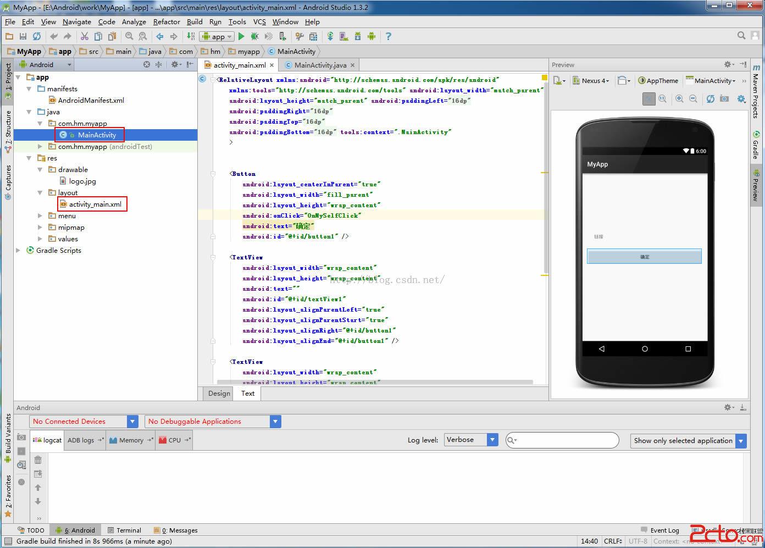This screenshot has width=765, height=548.
Task: Zoom in on the layout preview
Action: click(x=679, y=99)
